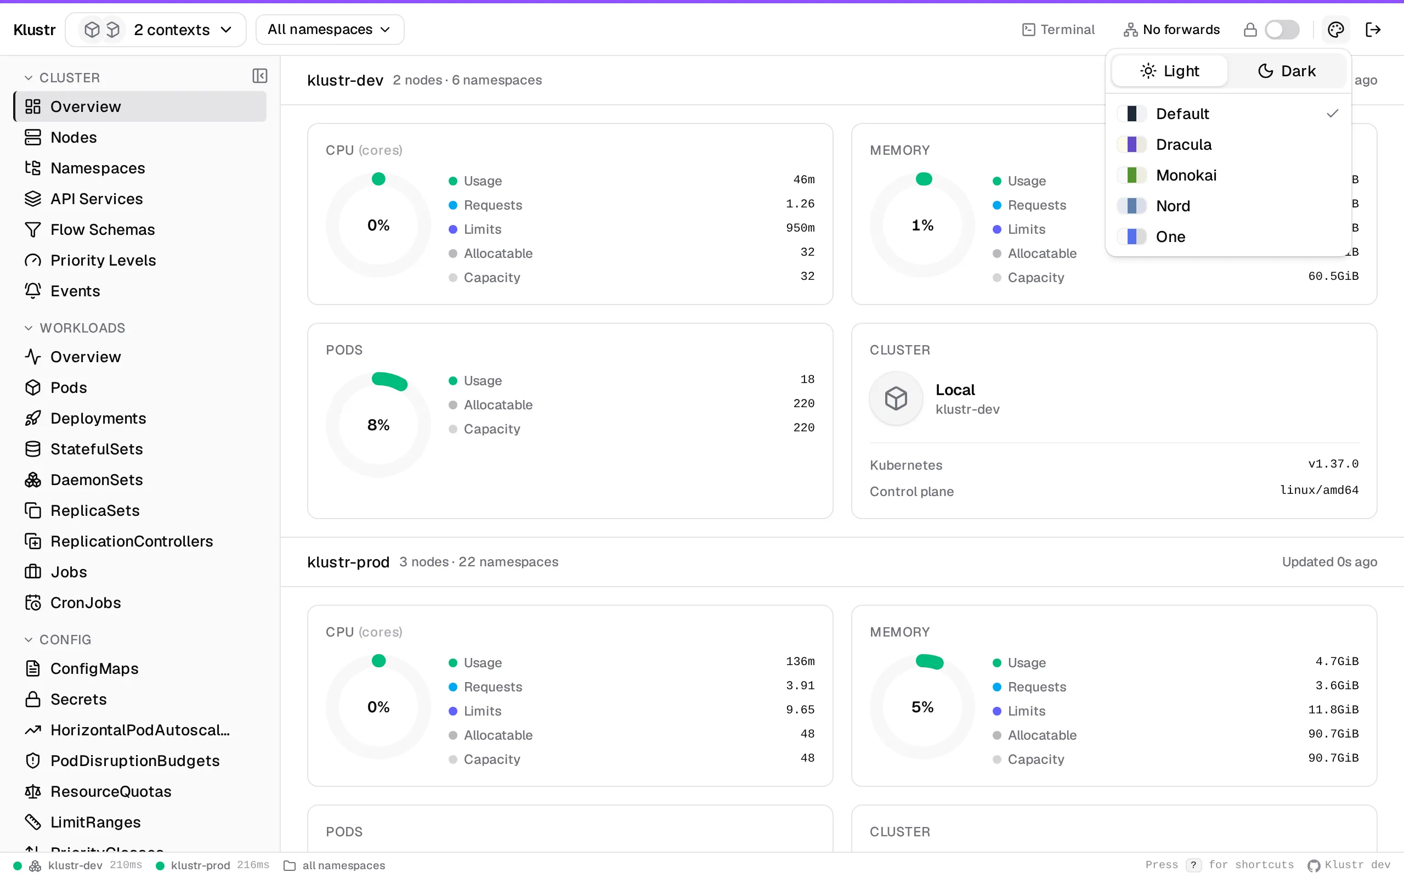Image resolution: width=1404 pixels, height=878 pixels.
Task: Open Secrets via padlock icon
Action: click(33, 699)
